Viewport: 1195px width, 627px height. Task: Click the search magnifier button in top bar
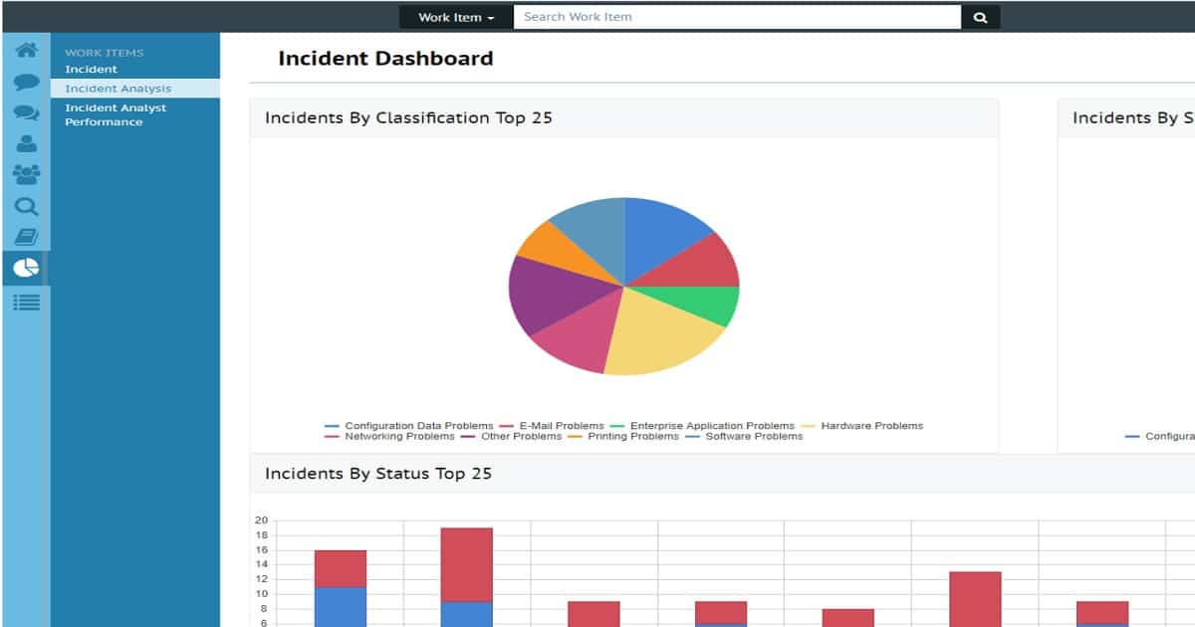click(980, 17)
